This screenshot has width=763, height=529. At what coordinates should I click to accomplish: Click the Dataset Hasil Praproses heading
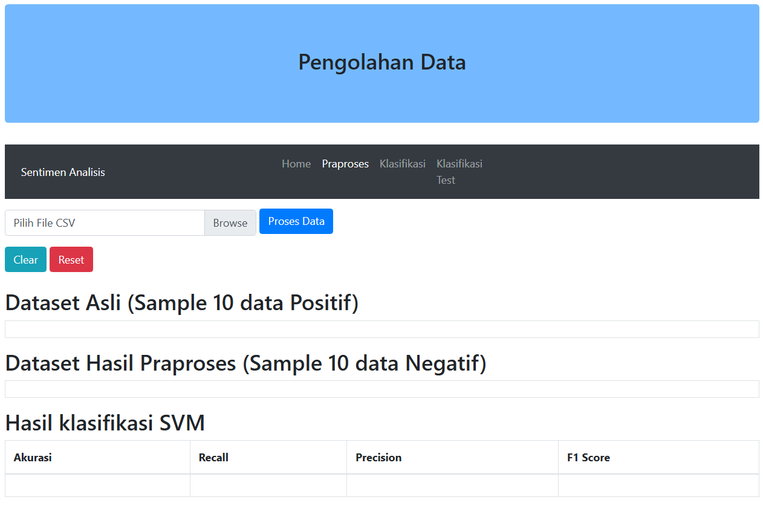245,363
